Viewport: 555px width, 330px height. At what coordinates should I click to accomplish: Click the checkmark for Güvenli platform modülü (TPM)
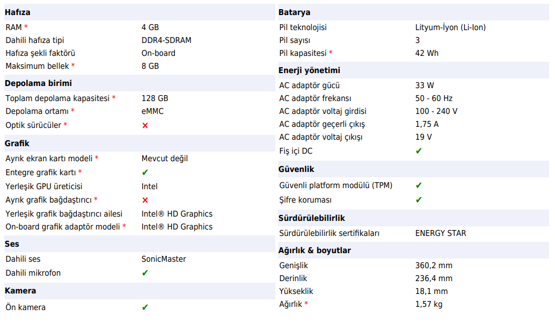[419, 185]
